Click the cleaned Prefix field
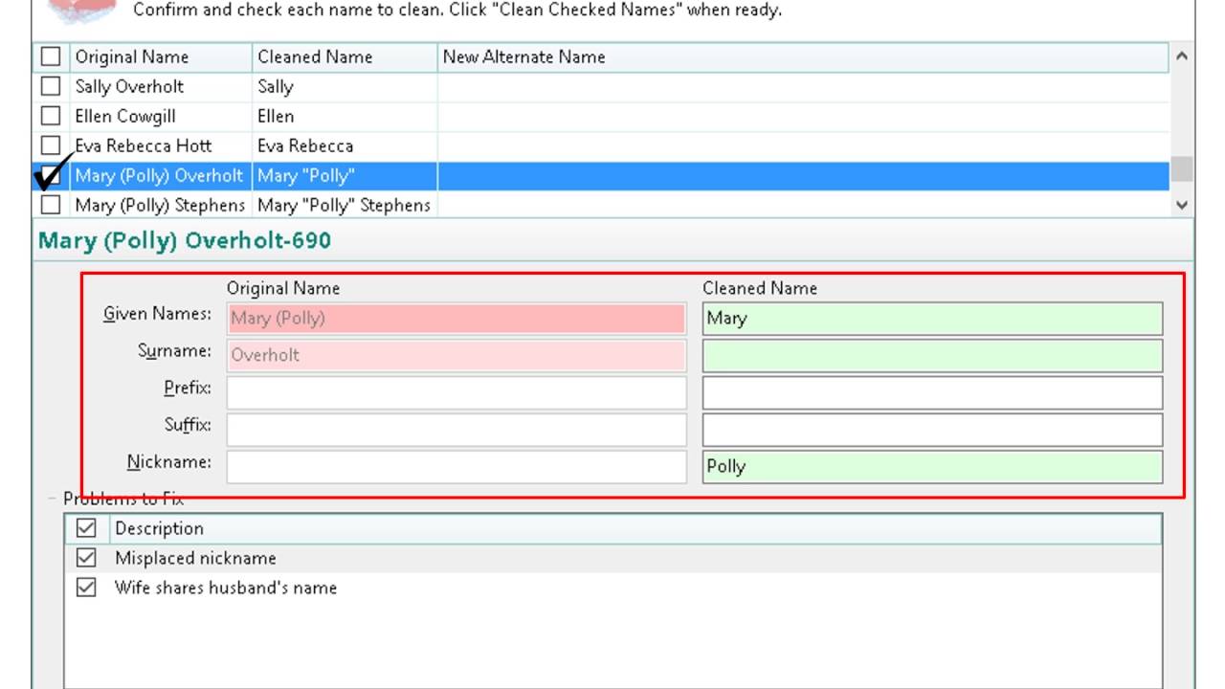Viewport: 1225px width, 689px height. point(932,392)
